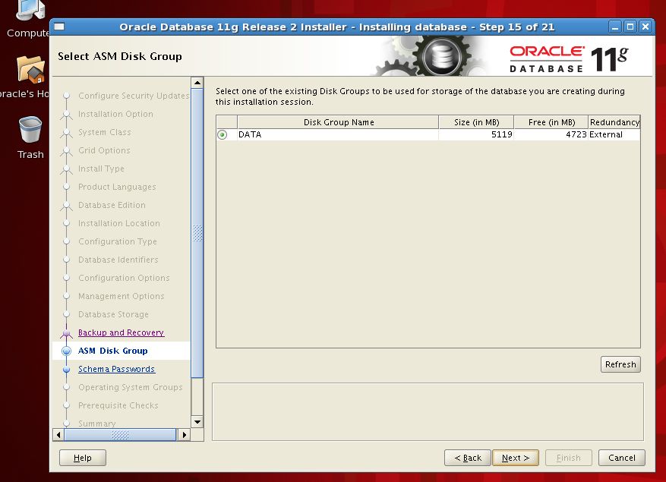Viewport: 666px width, 482px height.
Task: Click the Schema Passwords step bullet
Action: coord(66,369)
